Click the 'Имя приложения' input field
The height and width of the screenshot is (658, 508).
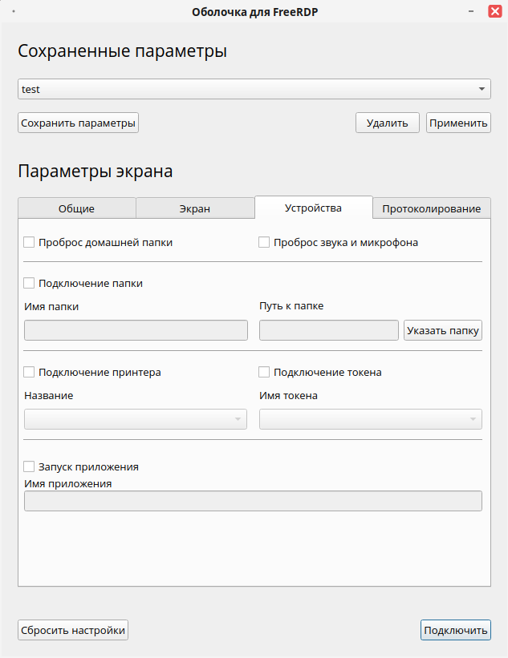(x=253, y=501)
